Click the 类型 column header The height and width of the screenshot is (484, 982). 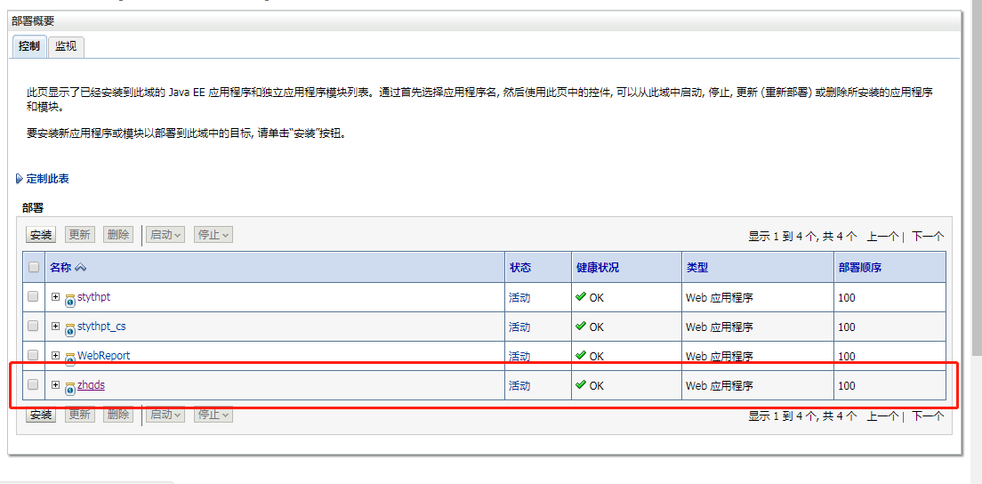pos(697,268)
